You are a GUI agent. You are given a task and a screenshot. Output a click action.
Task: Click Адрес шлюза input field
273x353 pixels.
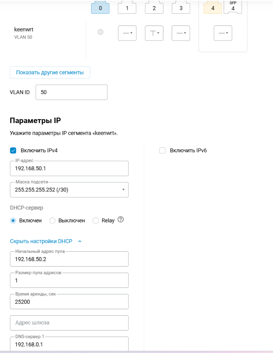pos(69,323)
